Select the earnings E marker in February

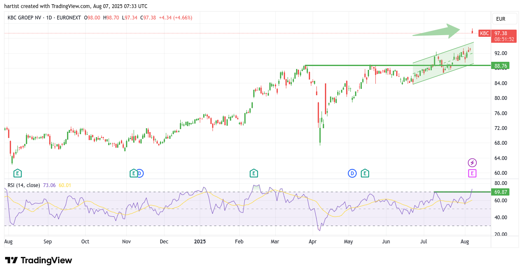pos(254,173)
